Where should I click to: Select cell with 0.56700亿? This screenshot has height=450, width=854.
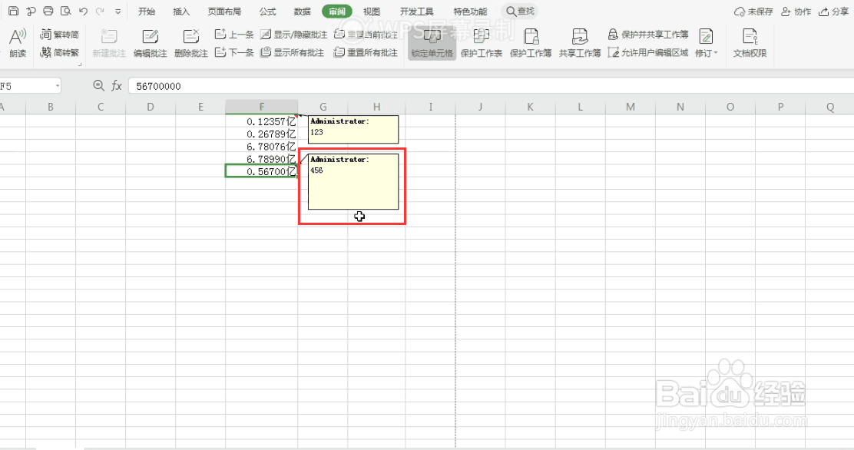tap(261, 171)
